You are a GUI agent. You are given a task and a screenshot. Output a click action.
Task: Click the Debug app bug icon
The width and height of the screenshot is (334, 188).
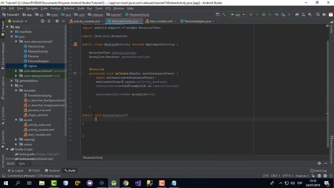tap(264, 15)
